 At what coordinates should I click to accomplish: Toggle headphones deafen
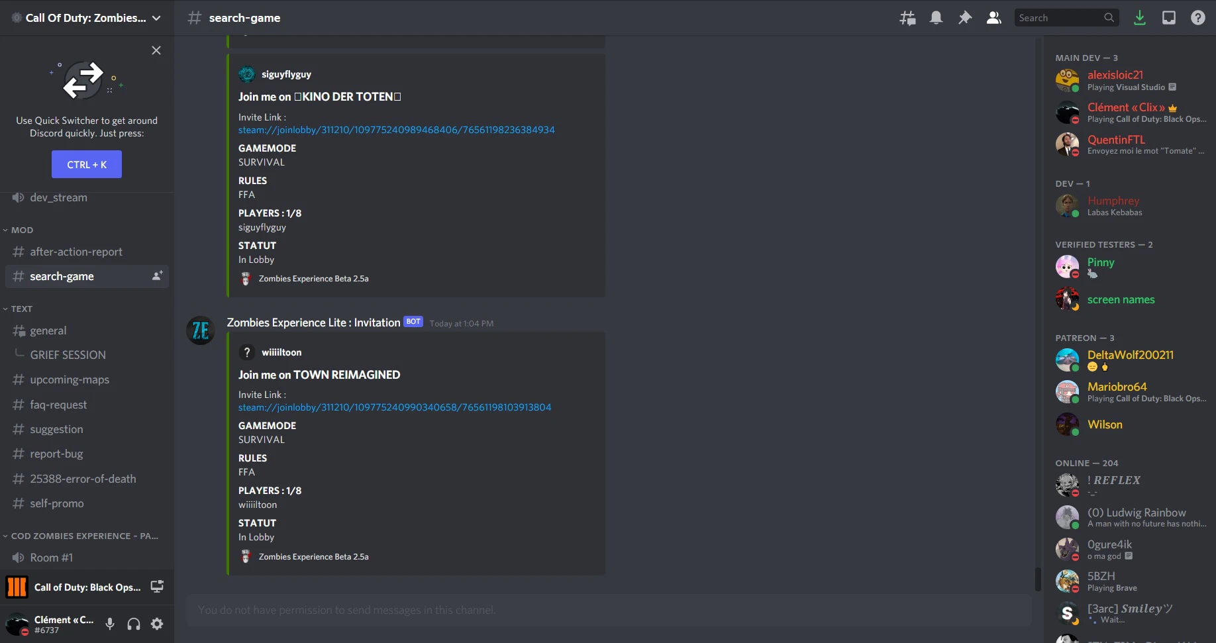pos(134,624)
